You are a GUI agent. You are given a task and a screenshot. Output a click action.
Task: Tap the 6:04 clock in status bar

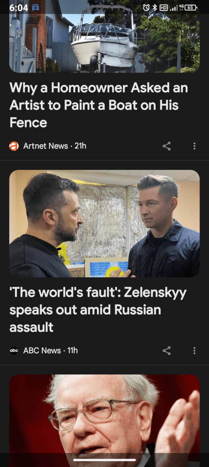[19, 8]
